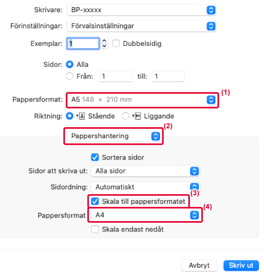
Task: Click the Avbryt button
Action: 199,265
